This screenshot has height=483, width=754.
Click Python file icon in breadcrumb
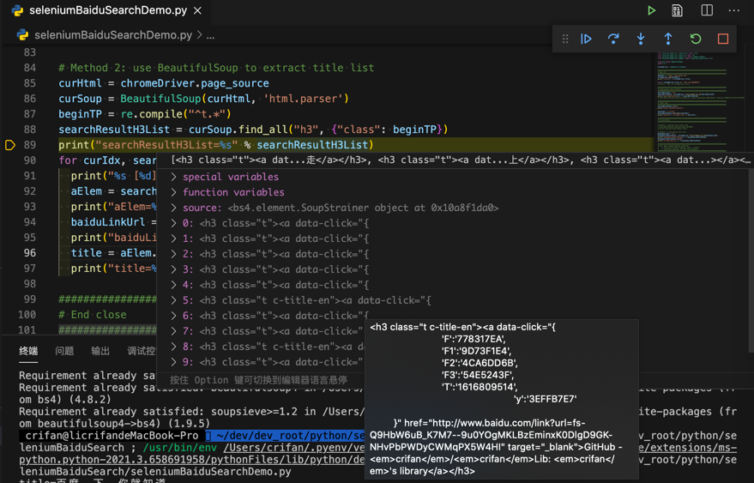point(22,35)
